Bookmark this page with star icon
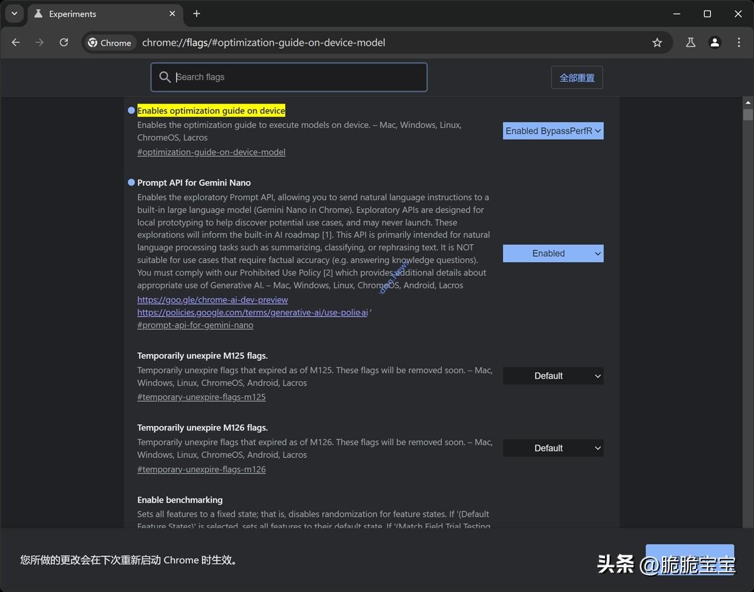Viewport: 754px width, 592px height. [657, 42]
